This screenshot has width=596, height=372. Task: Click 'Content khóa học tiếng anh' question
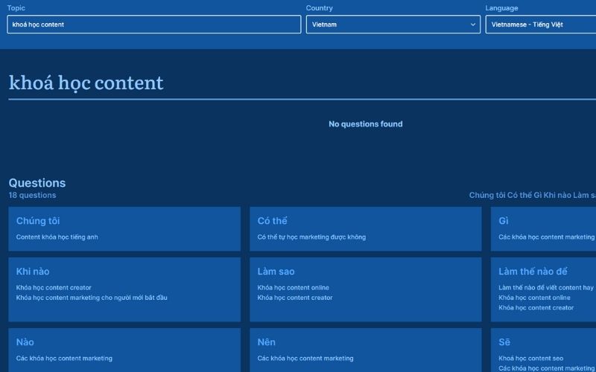(57, 237)
